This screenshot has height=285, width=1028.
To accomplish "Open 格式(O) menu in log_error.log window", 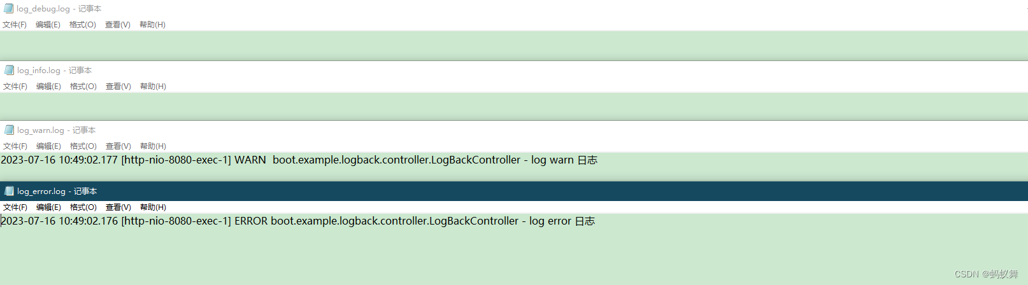I will (83, 207).
